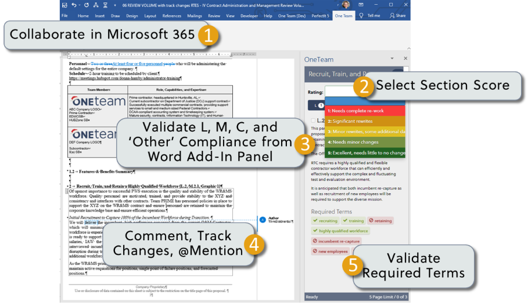This screenshot has width=528, height=303.
Task: Open the File menu
Action: 65,16
